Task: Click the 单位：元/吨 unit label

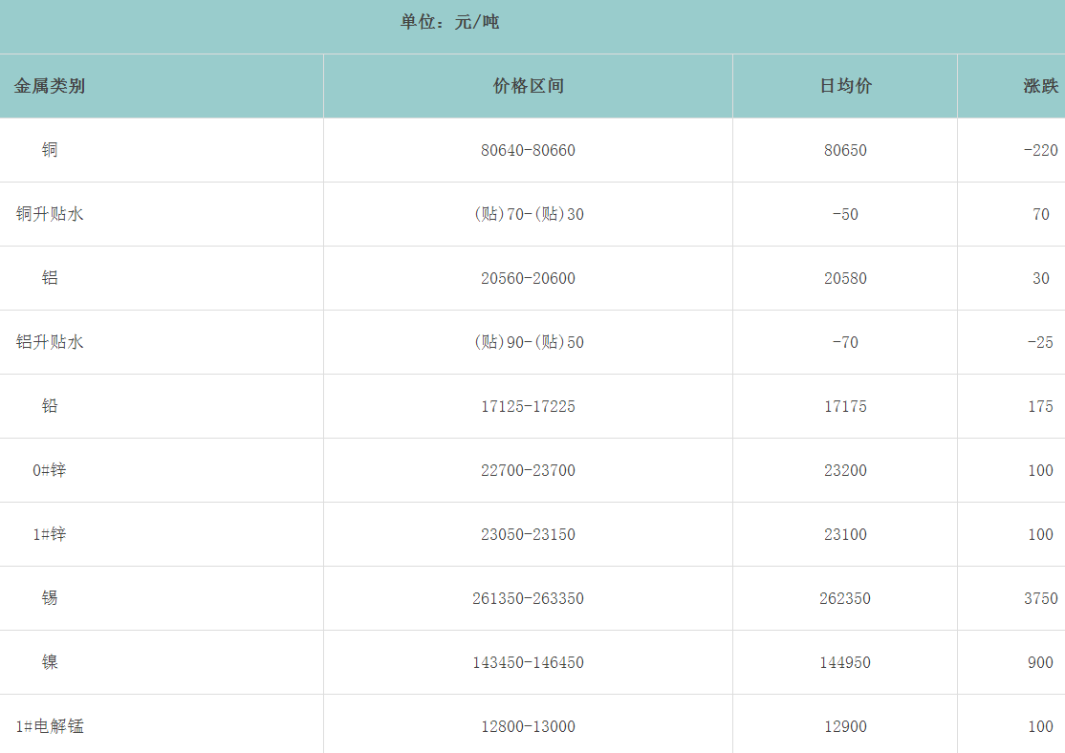Action: [x=449, y=22]
